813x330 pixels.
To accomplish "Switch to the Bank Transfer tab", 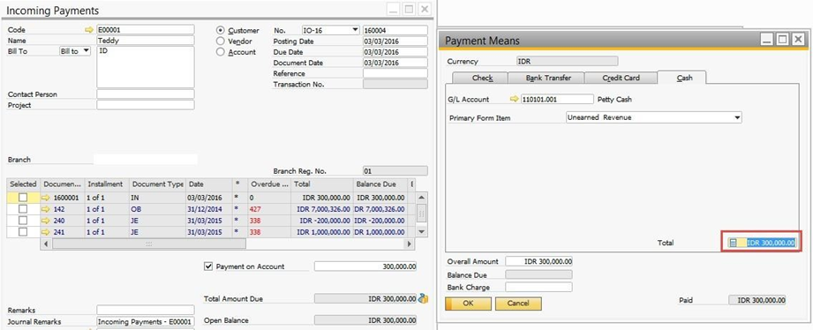I will coord(546,78).
